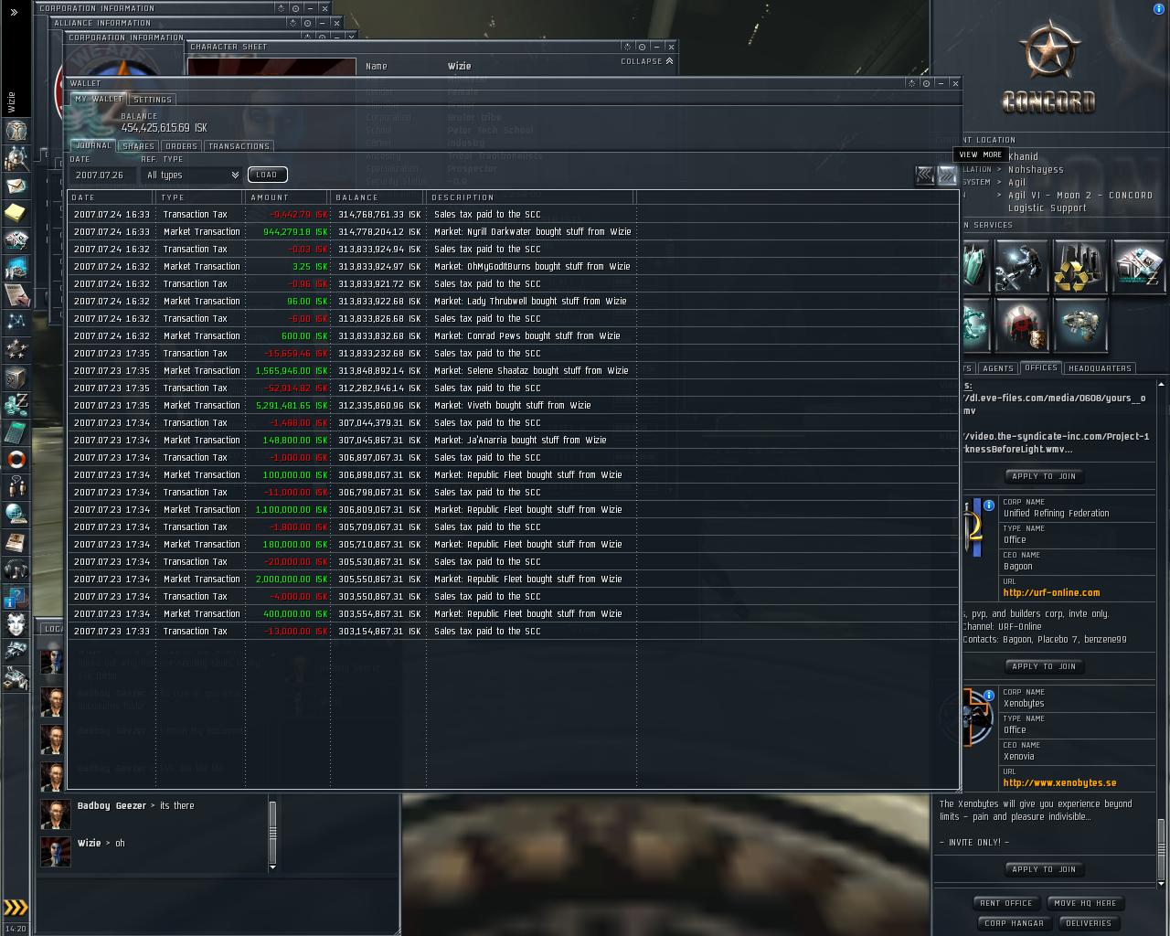
Task: Open the calculator sidebar icon
Action: pos(16,432)
